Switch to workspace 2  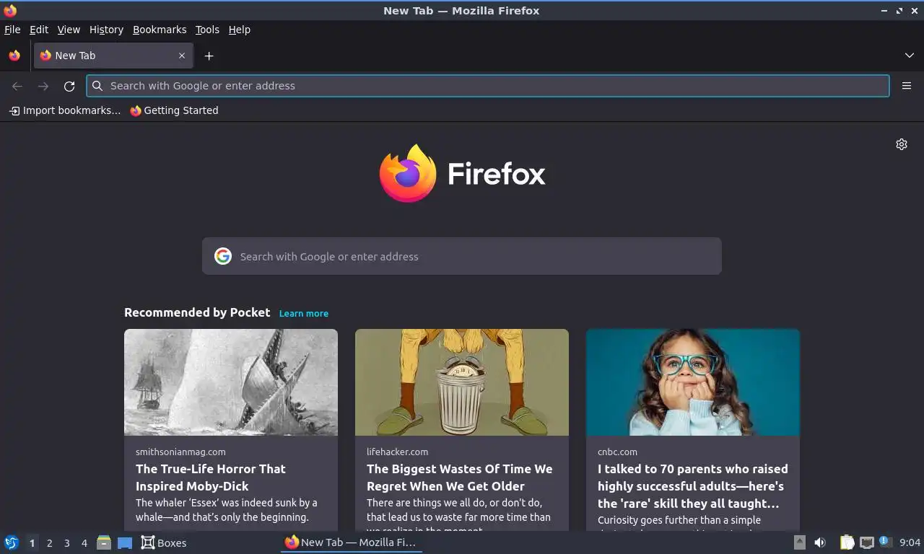click(49, 542)
